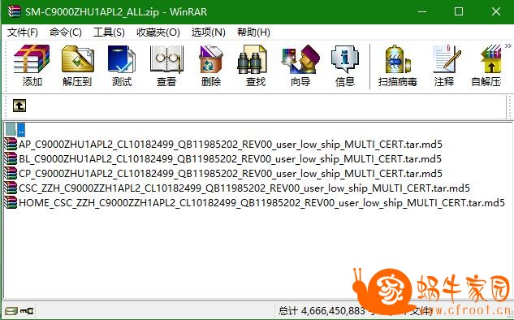
Task: Show archive 信息 (Info) icon
Action: coord(345,66)
